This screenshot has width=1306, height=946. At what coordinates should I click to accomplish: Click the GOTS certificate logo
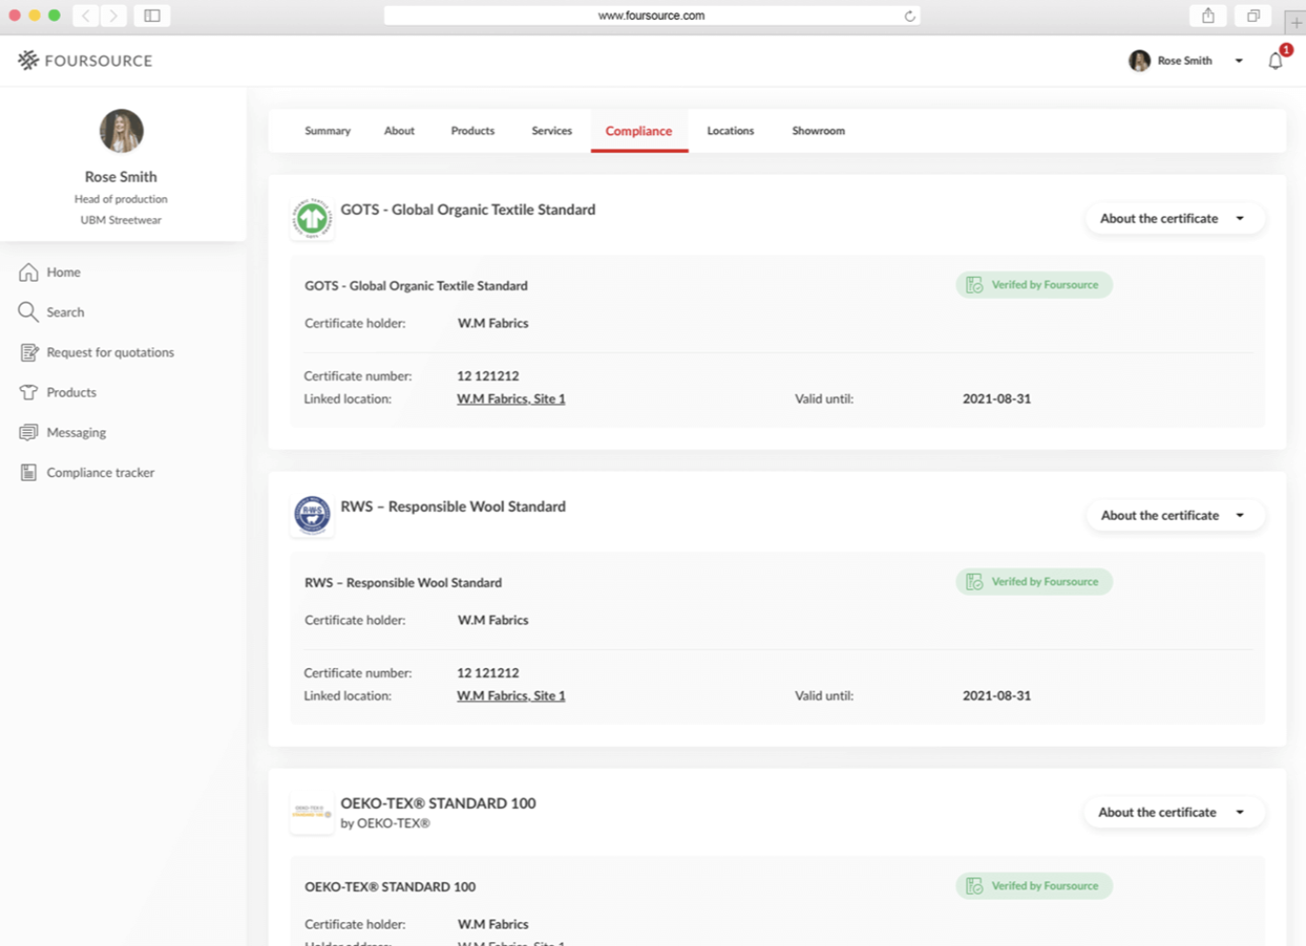(312, 219)
